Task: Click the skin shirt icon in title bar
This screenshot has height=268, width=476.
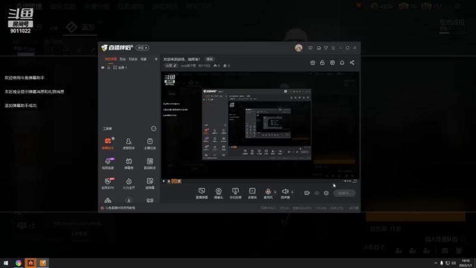Action: pyautogui.click(x=326, y=48)
